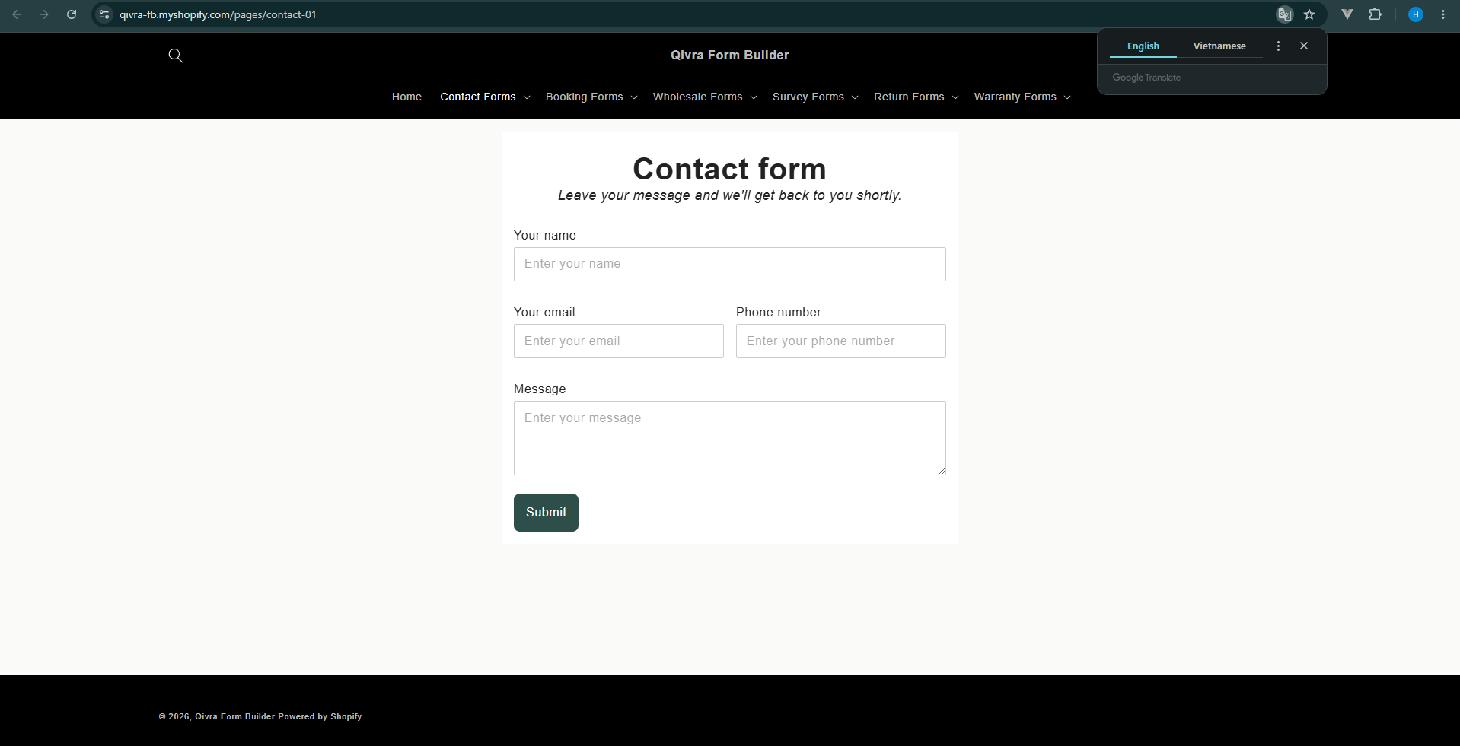
Task: Open translate popup options three-dot menu
Action: pyautogui.click(x=1278, y=46)
